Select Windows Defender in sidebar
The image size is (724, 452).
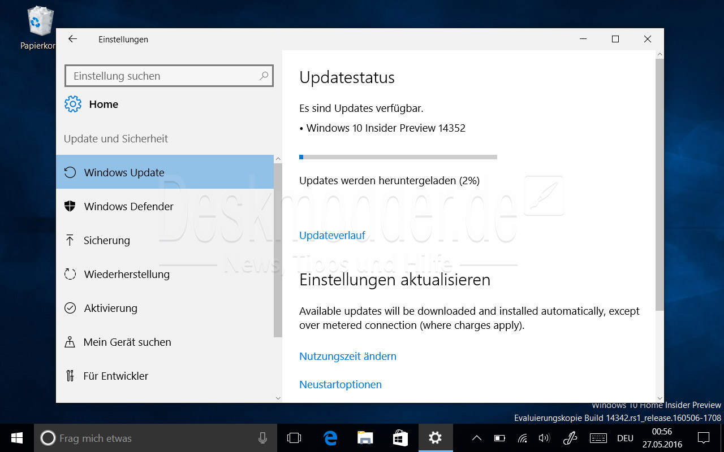(128, 206)
